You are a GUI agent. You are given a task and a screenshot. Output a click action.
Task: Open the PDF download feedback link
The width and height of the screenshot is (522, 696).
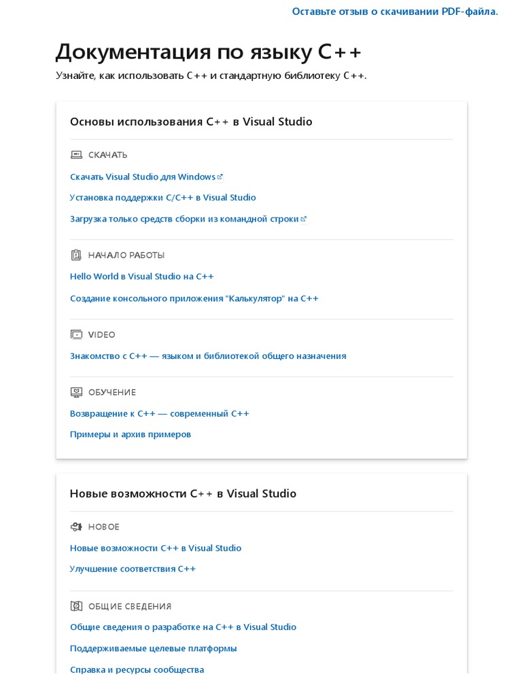[x=395, y=12]
